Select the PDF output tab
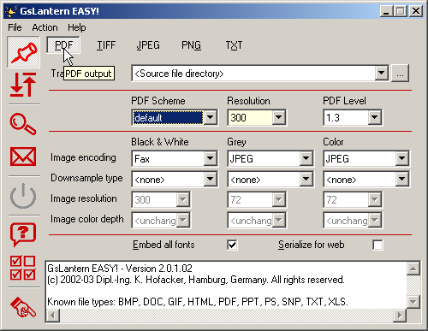428x331 pixels. point(63,45)
